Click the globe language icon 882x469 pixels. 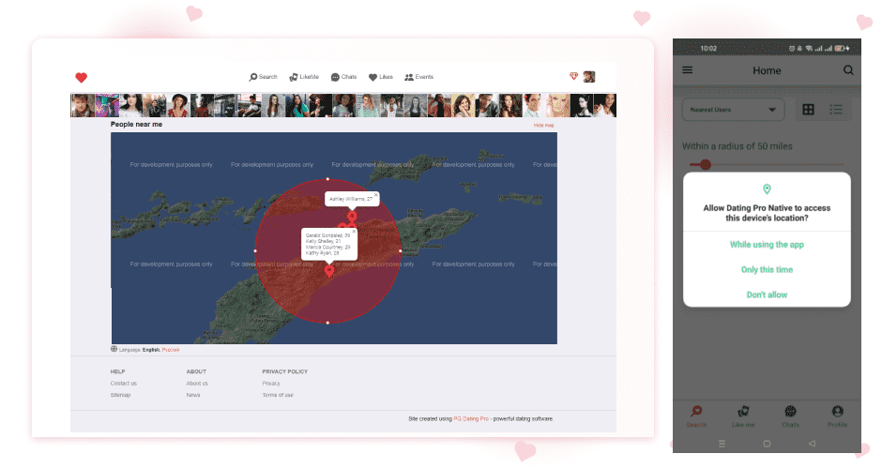[114, 349]
